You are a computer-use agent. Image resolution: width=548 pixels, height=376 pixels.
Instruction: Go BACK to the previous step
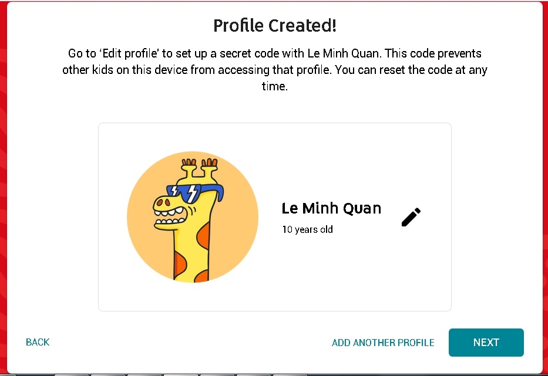pos(37,342)
